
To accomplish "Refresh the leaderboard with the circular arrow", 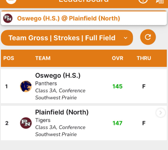I will (148, 37).
